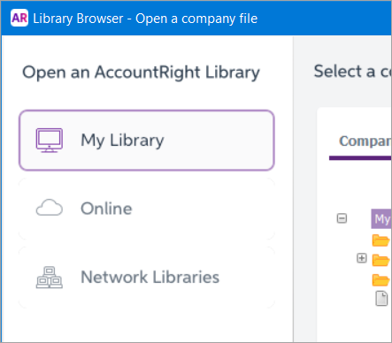
Task: Select the folder beside the plus expander
Action: pyautogui.click(x=380, y=260)
